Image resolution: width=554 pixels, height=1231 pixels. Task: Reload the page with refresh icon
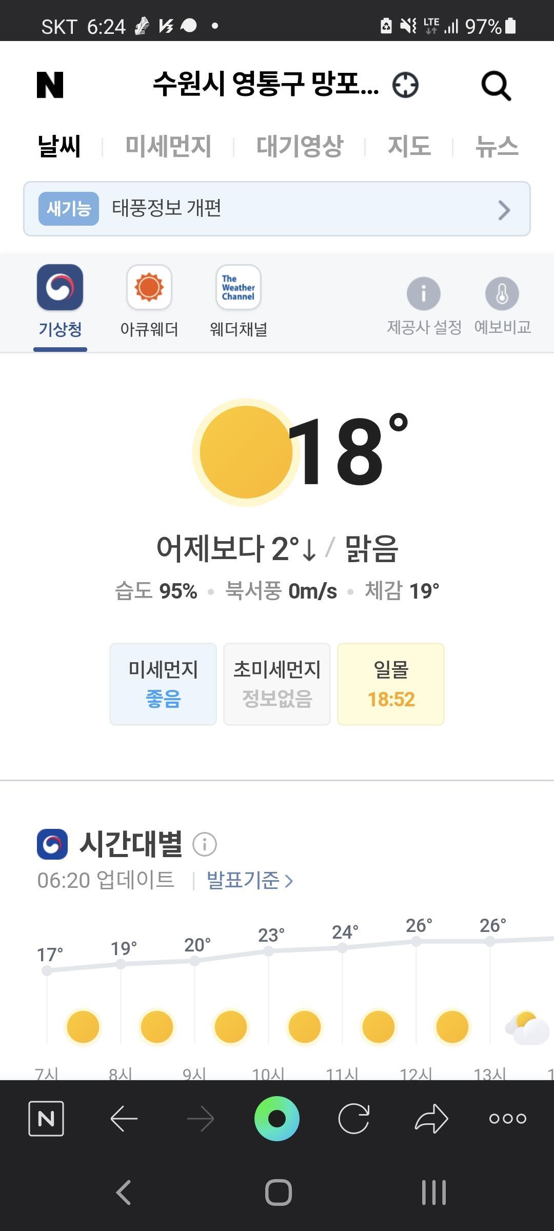(354, 1118)
